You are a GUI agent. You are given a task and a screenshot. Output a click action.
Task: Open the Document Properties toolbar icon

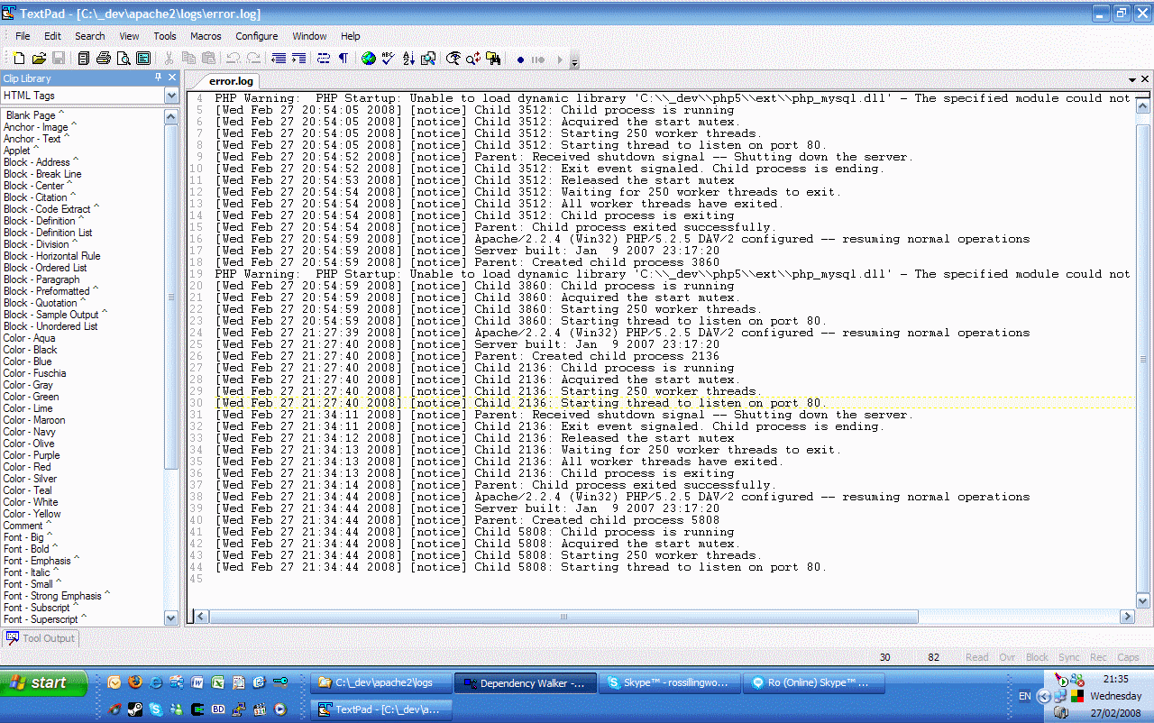(x=143, y=59)
